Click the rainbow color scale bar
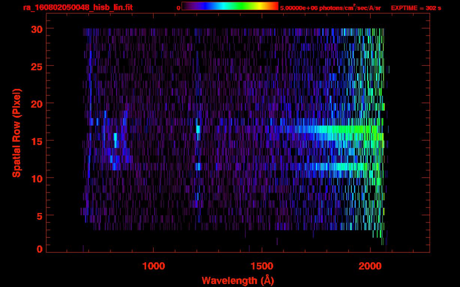The height and width of the screenshot is (287, 460). [x=230, y=6]
